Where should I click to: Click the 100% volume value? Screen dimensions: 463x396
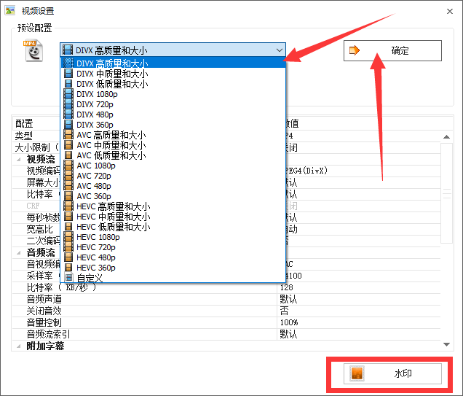pos(289,322)
